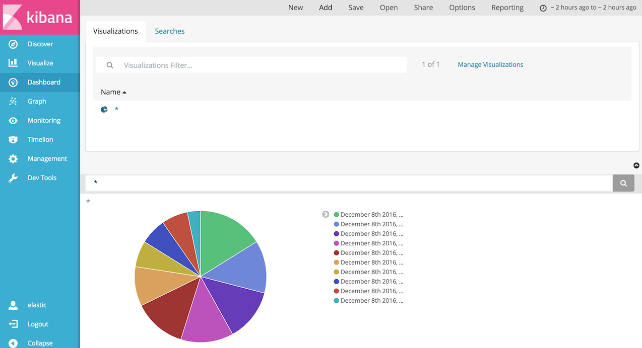Click the Management label in sidebar
This screenshot has height=348, width=642.
47,159
